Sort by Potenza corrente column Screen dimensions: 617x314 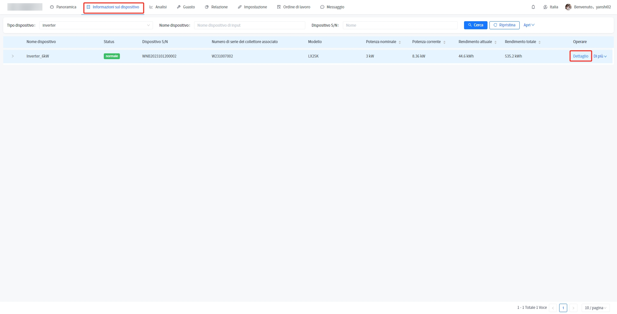coord(444,42)
